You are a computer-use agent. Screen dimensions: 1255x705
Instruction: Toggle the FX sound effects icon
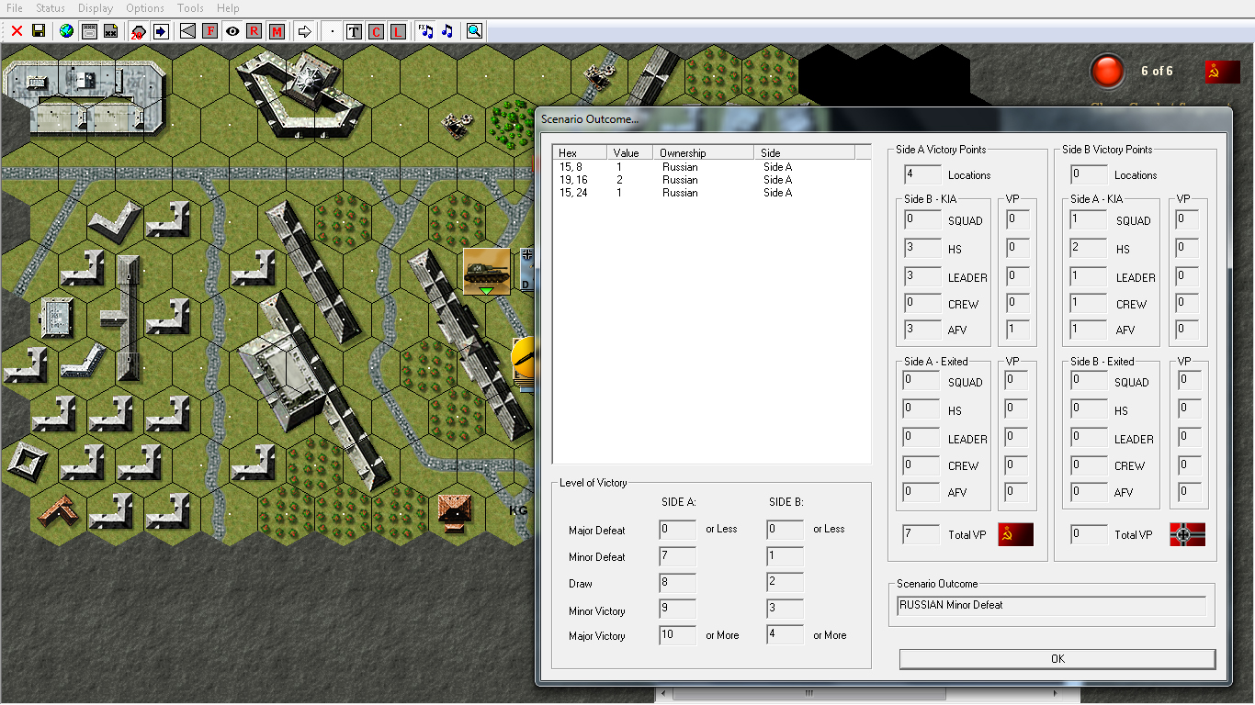coord(425,31)
